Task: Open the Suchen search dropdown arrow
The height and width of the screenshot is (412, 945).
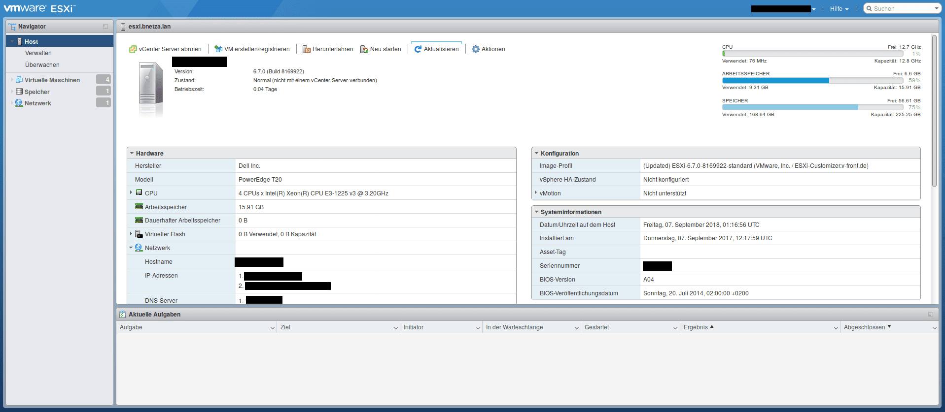Action: 937,8
